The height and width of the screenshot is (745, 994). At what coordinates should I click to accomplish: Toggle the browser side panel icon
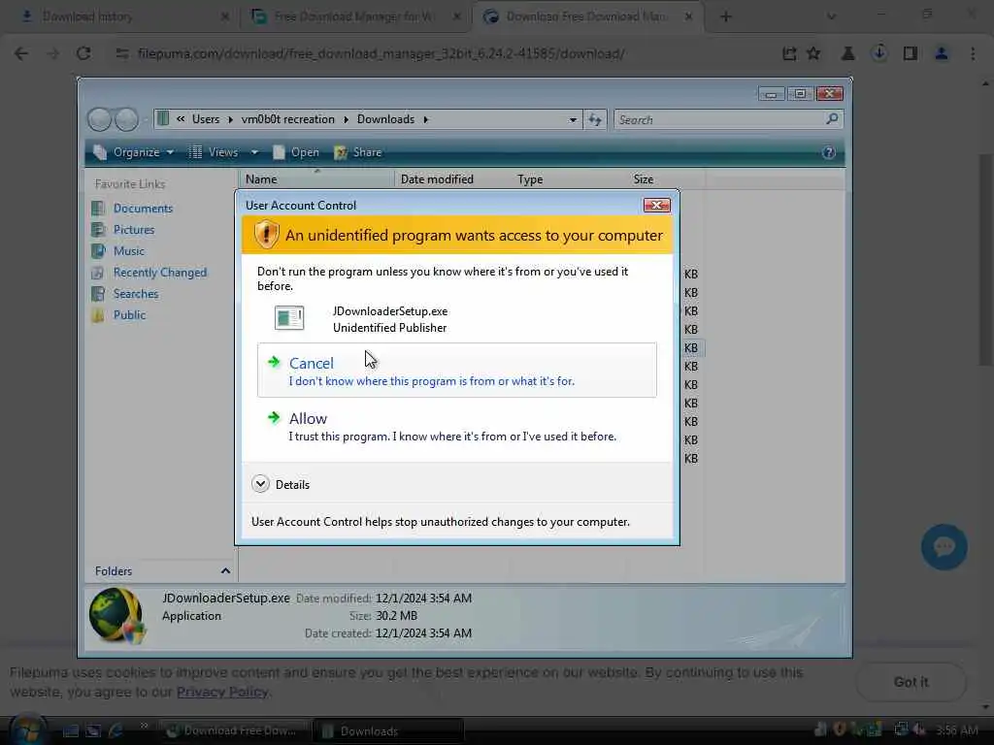911,54
